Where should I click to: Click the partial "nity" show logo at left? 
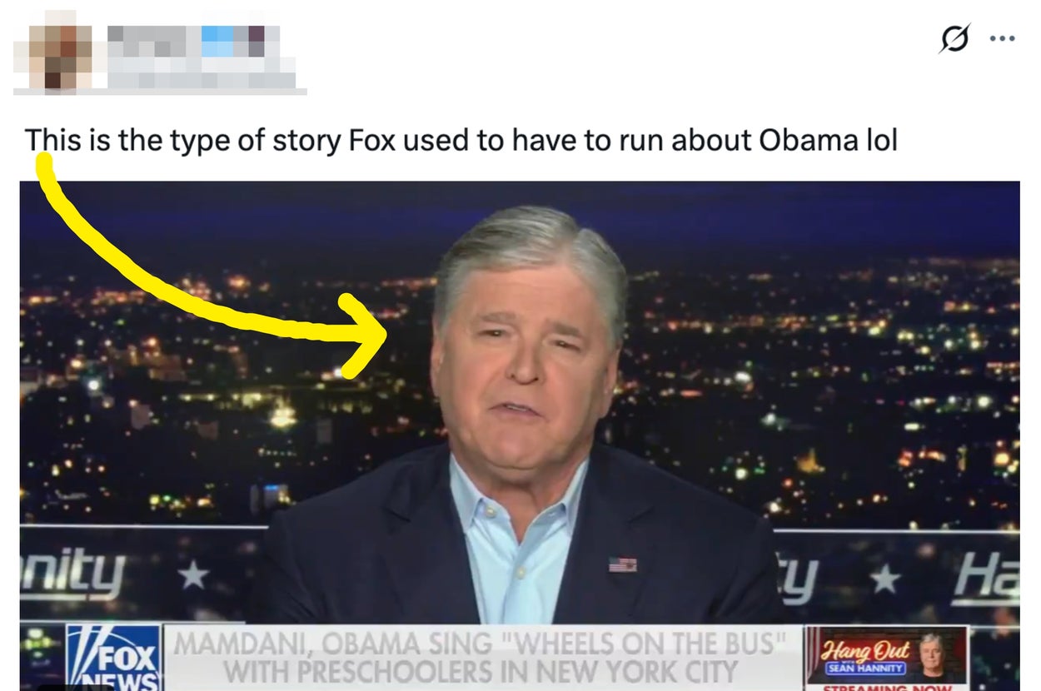73,575
